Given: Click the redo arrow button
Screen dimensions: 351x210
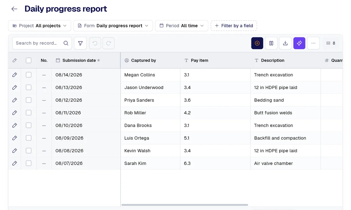Looking at the screenshot, I should tap(108, 43).
